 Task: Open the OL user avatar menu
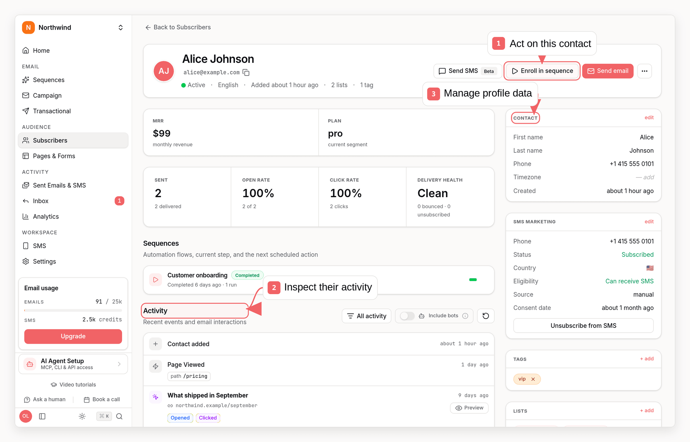coord(26,416)
